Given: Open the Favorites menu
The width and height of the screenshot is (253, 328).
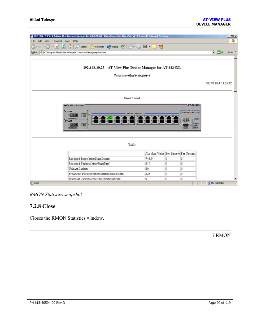Looking at the screenshot, I should [57, 41].
